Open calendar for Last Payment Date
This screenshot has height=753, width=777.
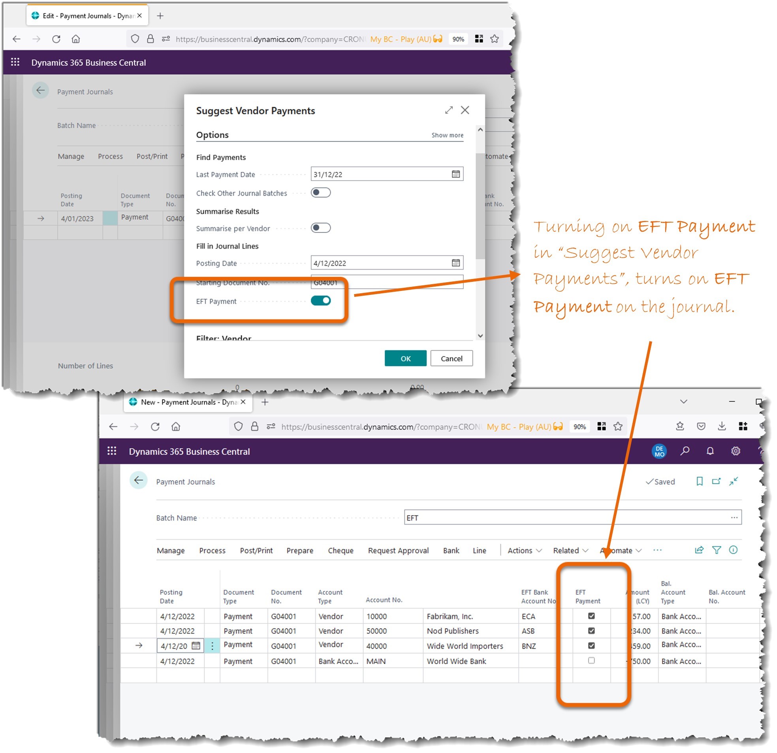[x=456, y=174]
